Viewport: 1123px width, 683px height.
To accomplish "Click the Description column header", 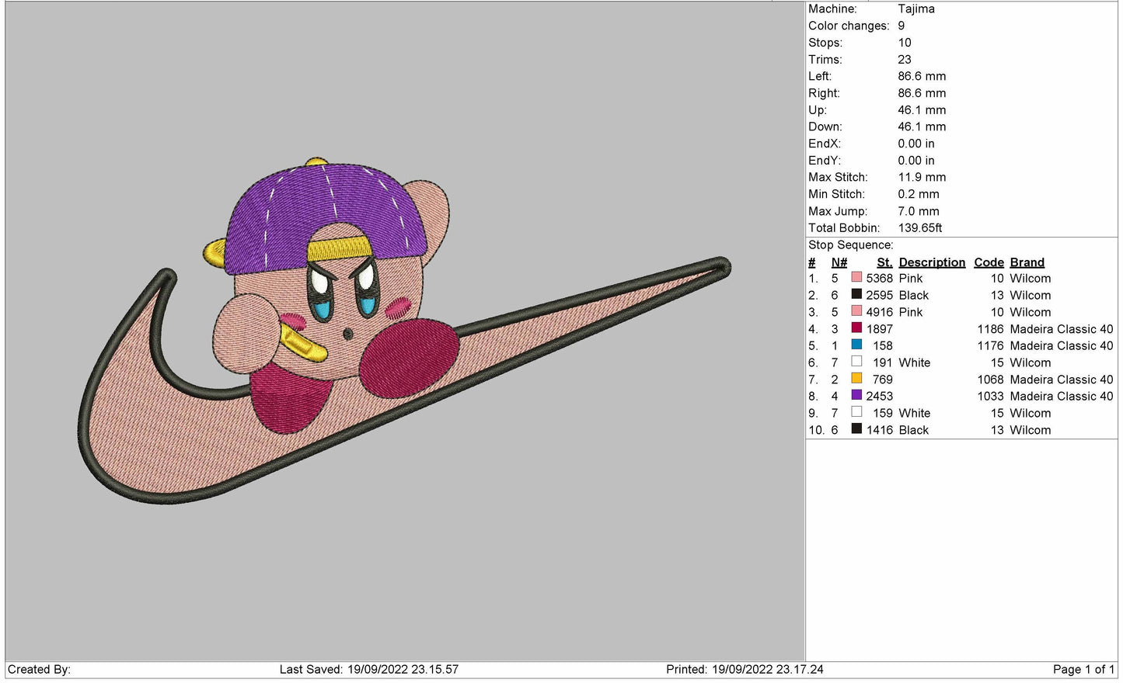I will (x=932, y=262).
